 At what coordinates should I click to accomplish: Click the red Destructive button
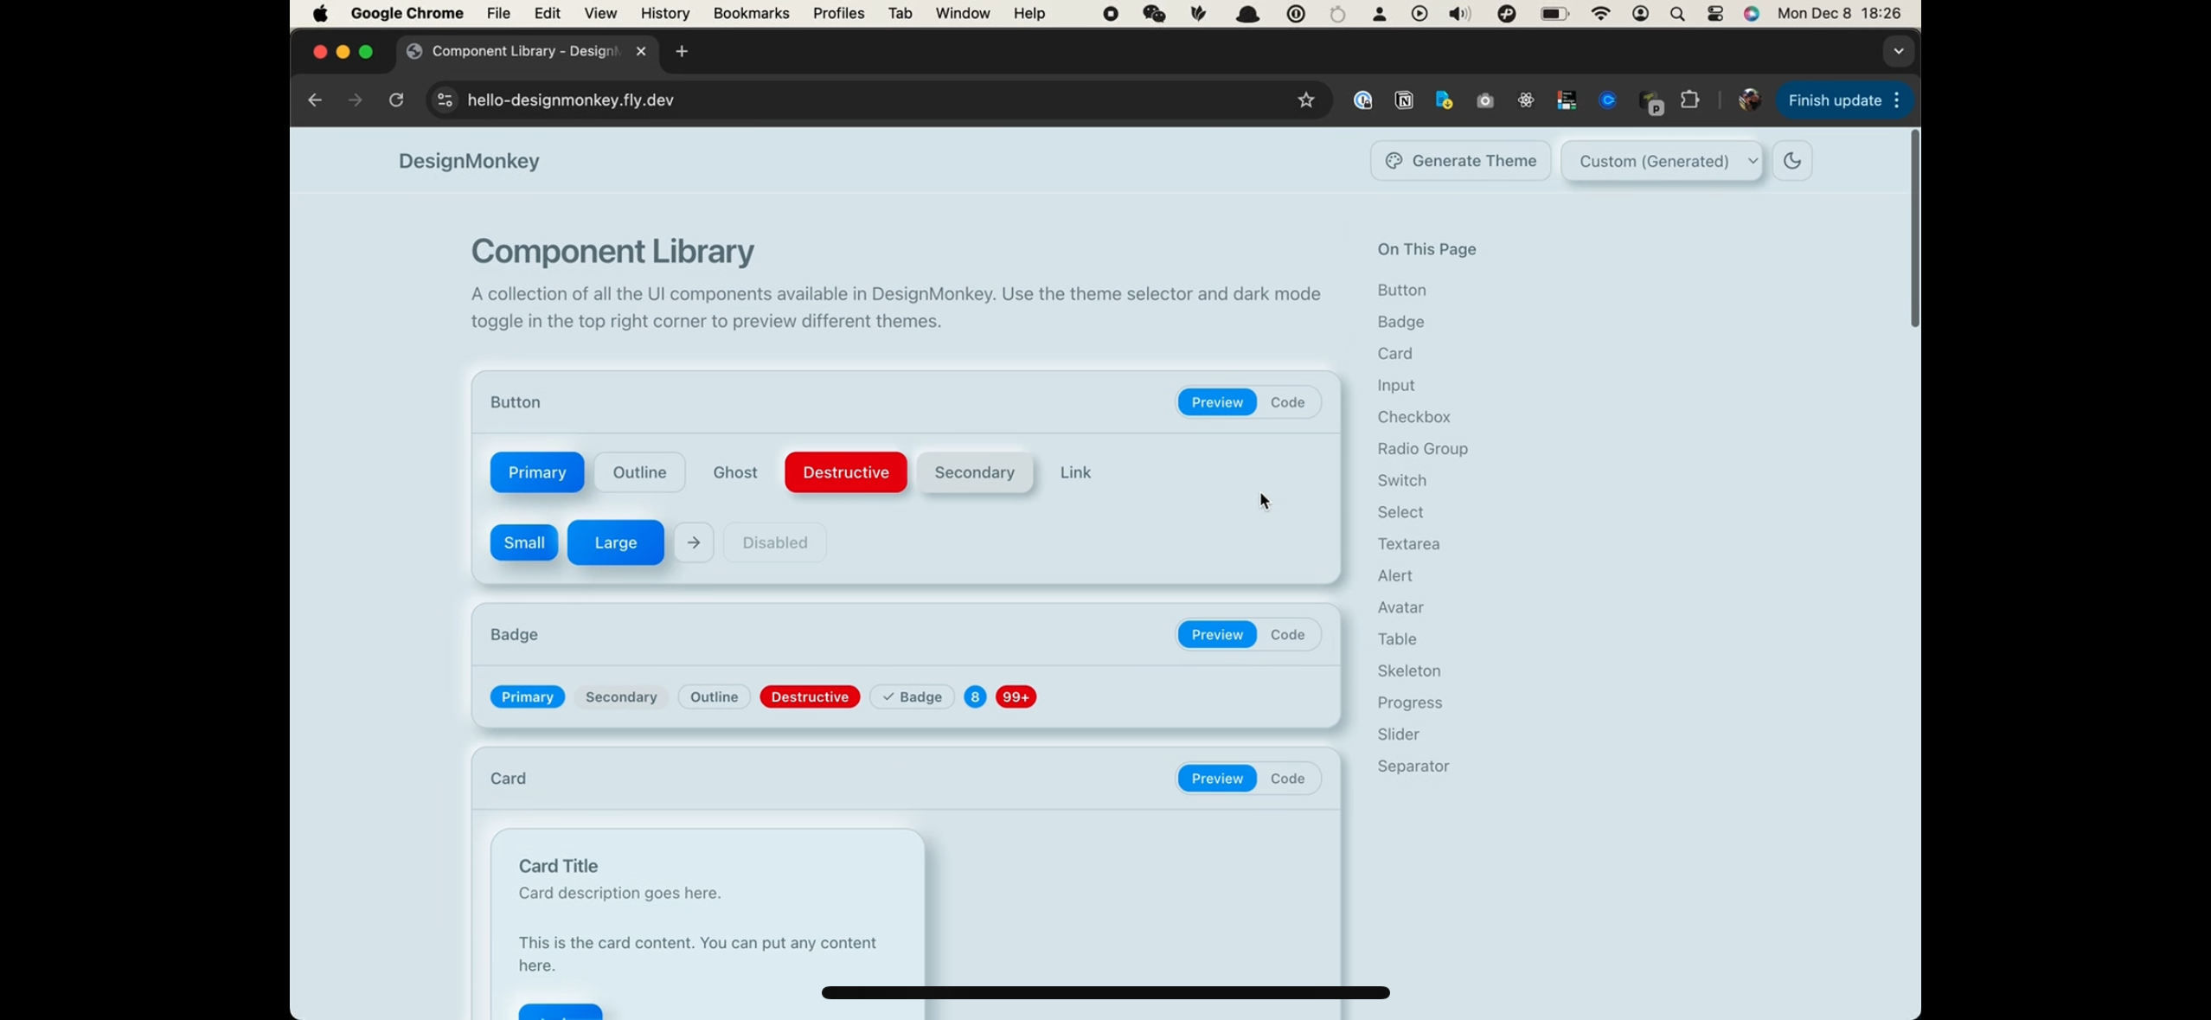click(x=845, y=472)
